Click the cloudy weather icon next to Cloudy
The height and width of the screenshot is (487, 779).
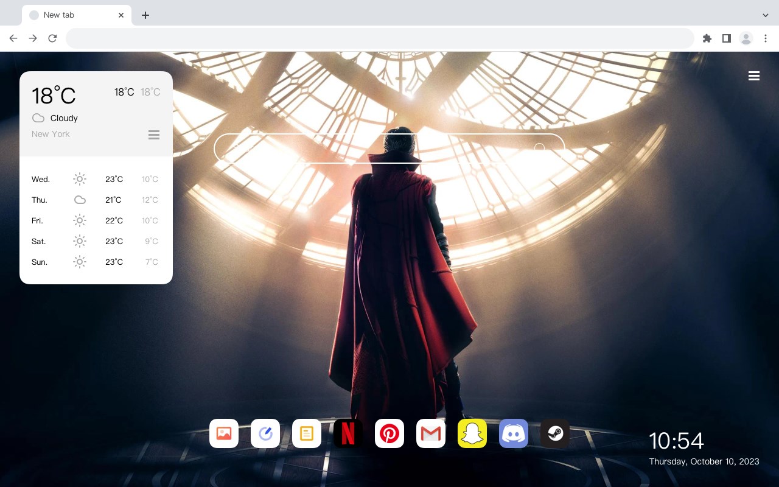(38, 118)
